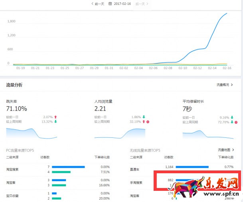Open 流量地图 traffic map link

point(225,150)
